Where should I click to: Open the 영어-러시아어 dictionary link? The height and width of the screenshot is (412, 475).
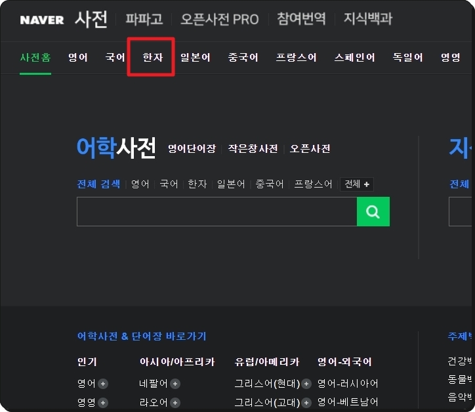coord(348,384)
